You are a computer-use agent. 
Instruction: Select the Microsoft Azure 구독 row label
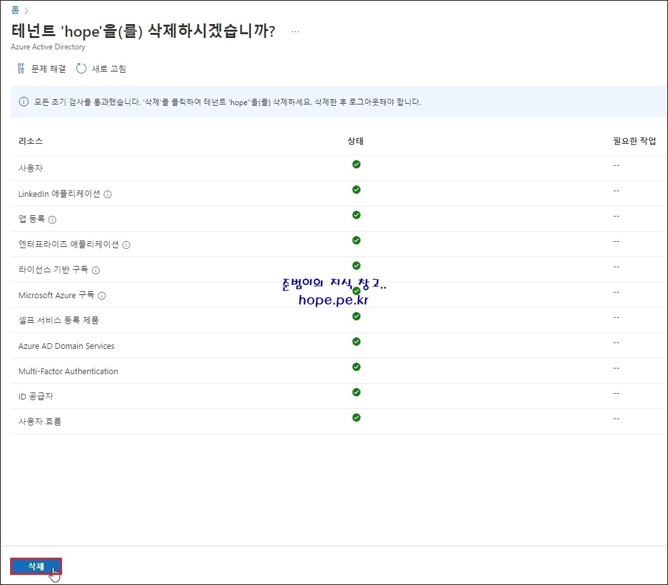[56, 295]
